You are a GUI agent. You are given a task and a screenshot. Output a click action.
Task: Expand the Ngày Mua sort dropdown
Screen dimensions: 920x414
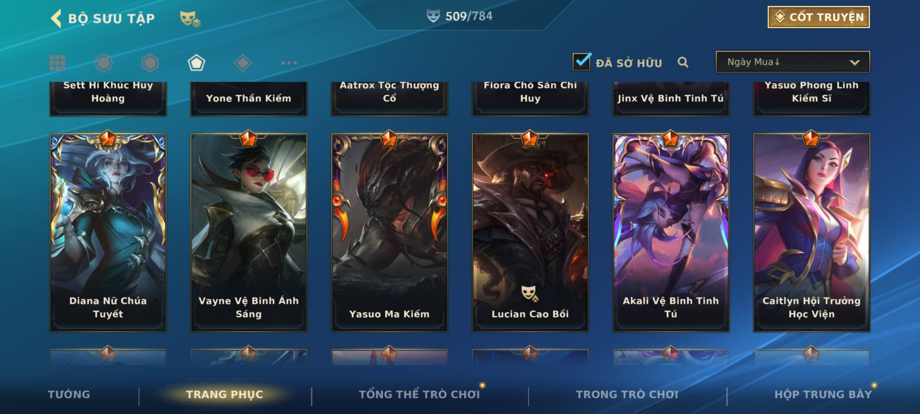(793, 62)
